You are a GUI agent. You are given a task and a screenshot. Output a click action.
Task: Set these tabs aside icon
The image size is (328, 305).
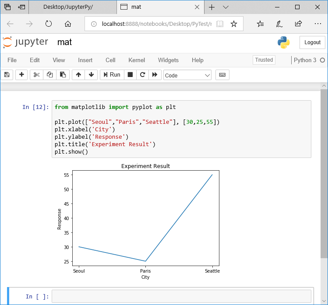click(x=21, y=7)
